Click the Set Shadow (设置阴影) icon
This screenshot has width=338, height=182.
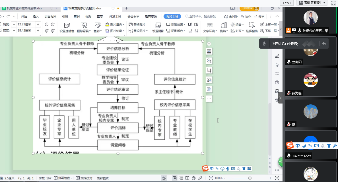coord(158,28)
